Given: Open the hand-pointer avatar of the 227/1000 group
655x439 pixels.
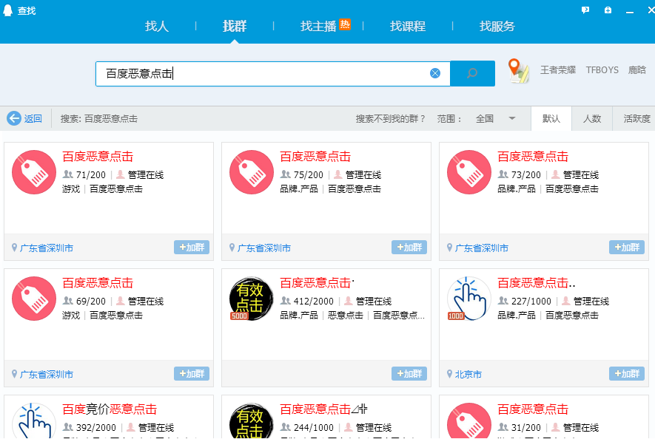Looking at the screenshot, I should tap(469, 299).
